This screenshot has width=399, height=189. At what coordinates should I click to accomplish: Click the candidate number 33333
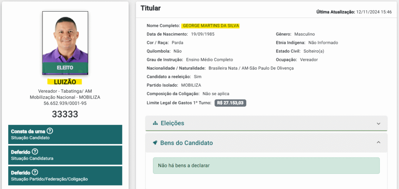click(65, 114)
